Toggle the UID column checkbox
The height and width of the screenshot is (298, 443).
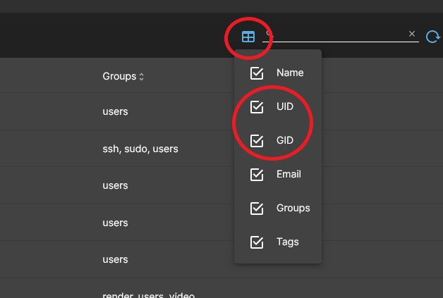pos(257,107)
